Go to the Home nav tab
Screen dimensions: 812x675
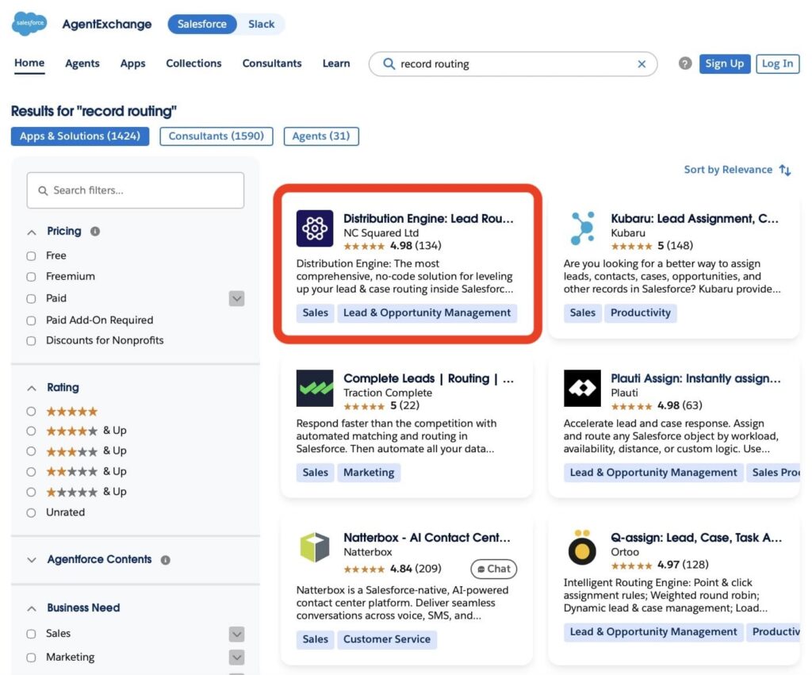29,63
